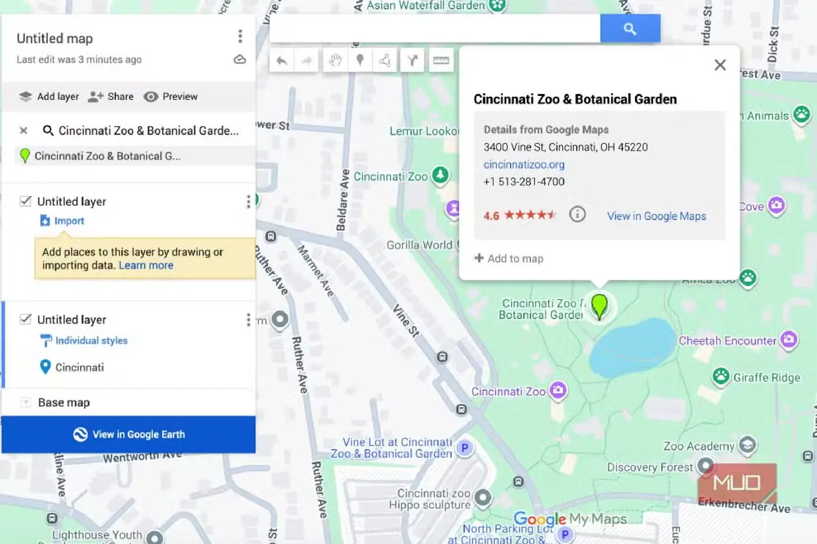817x544 pixels.
Task: Open the map options three-dot menu
Action: tap(240, 36)
